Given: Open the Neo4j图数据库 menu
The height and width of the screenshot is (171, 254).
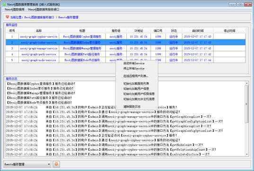Looking at the screenshot, I should [15, 9].
